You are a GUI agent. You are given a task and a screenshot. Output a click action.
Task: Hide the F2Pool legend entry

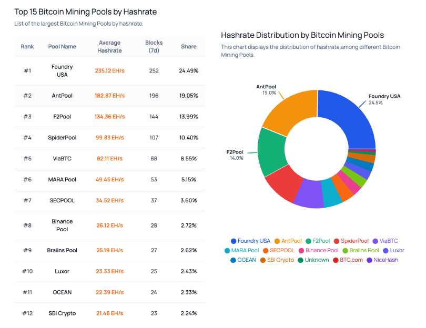tap(318, 241)
